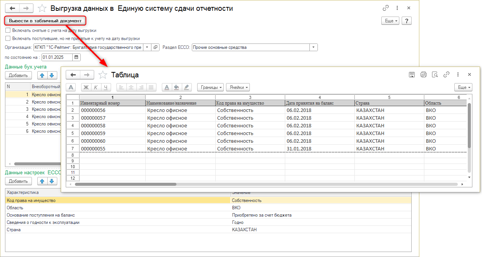Click cell 000000056 in the Таблица spreadsheet

click(x=112, y=110)
